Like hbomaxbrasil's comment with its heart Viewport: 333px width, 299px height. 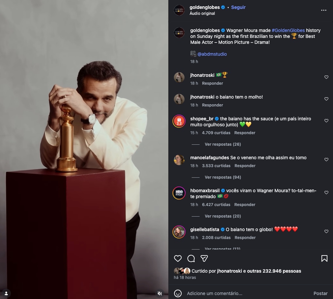(326, 192)
